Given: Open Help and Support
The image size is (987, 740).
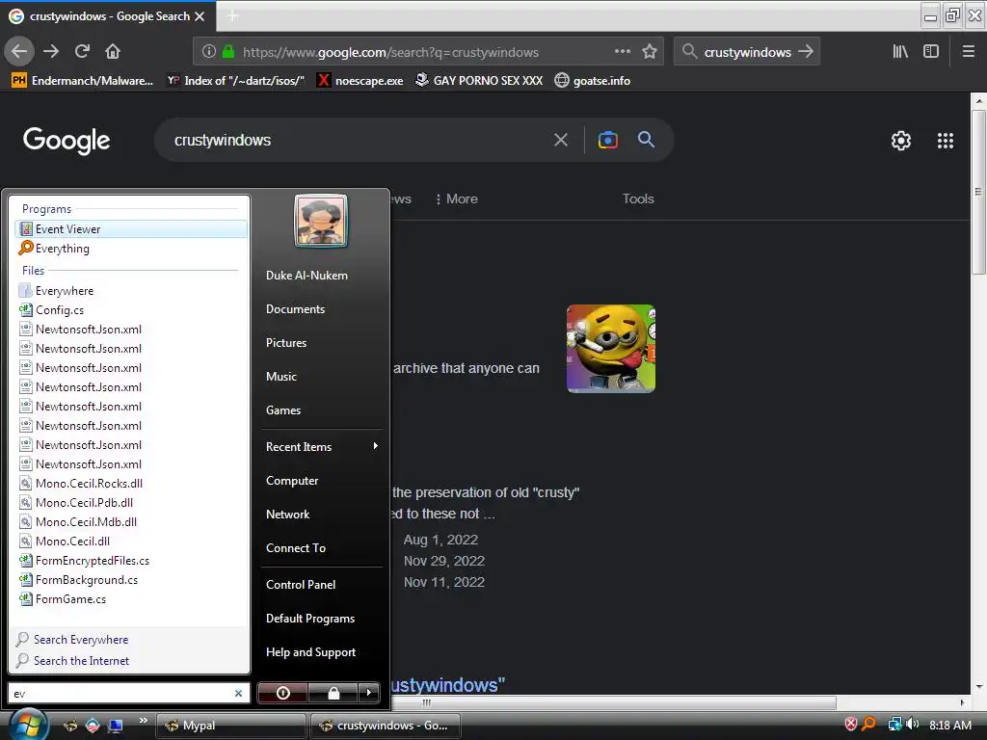Looking at the screenshot, I should pos(310,652).
